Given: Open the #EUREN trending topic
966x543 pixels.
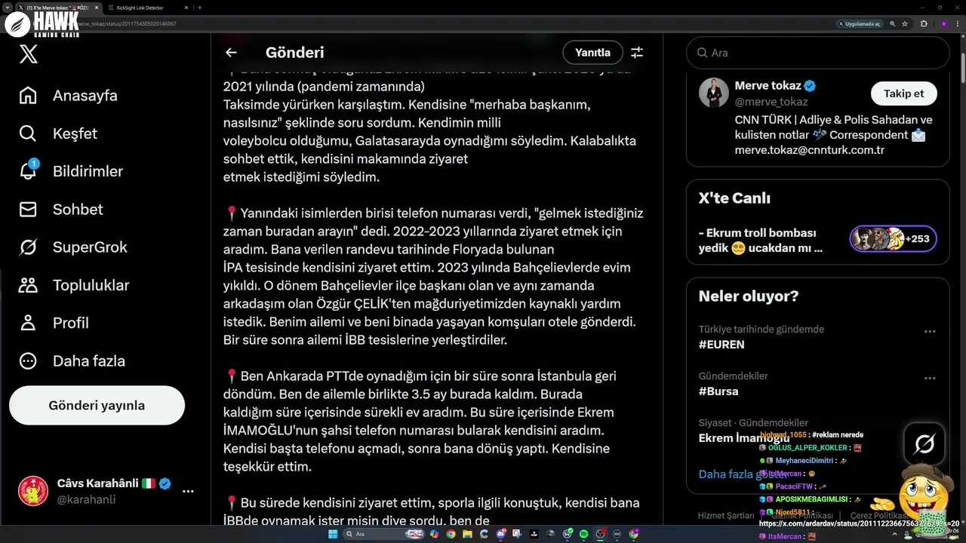Looking at the screenshot, I should tap(721, 345).
